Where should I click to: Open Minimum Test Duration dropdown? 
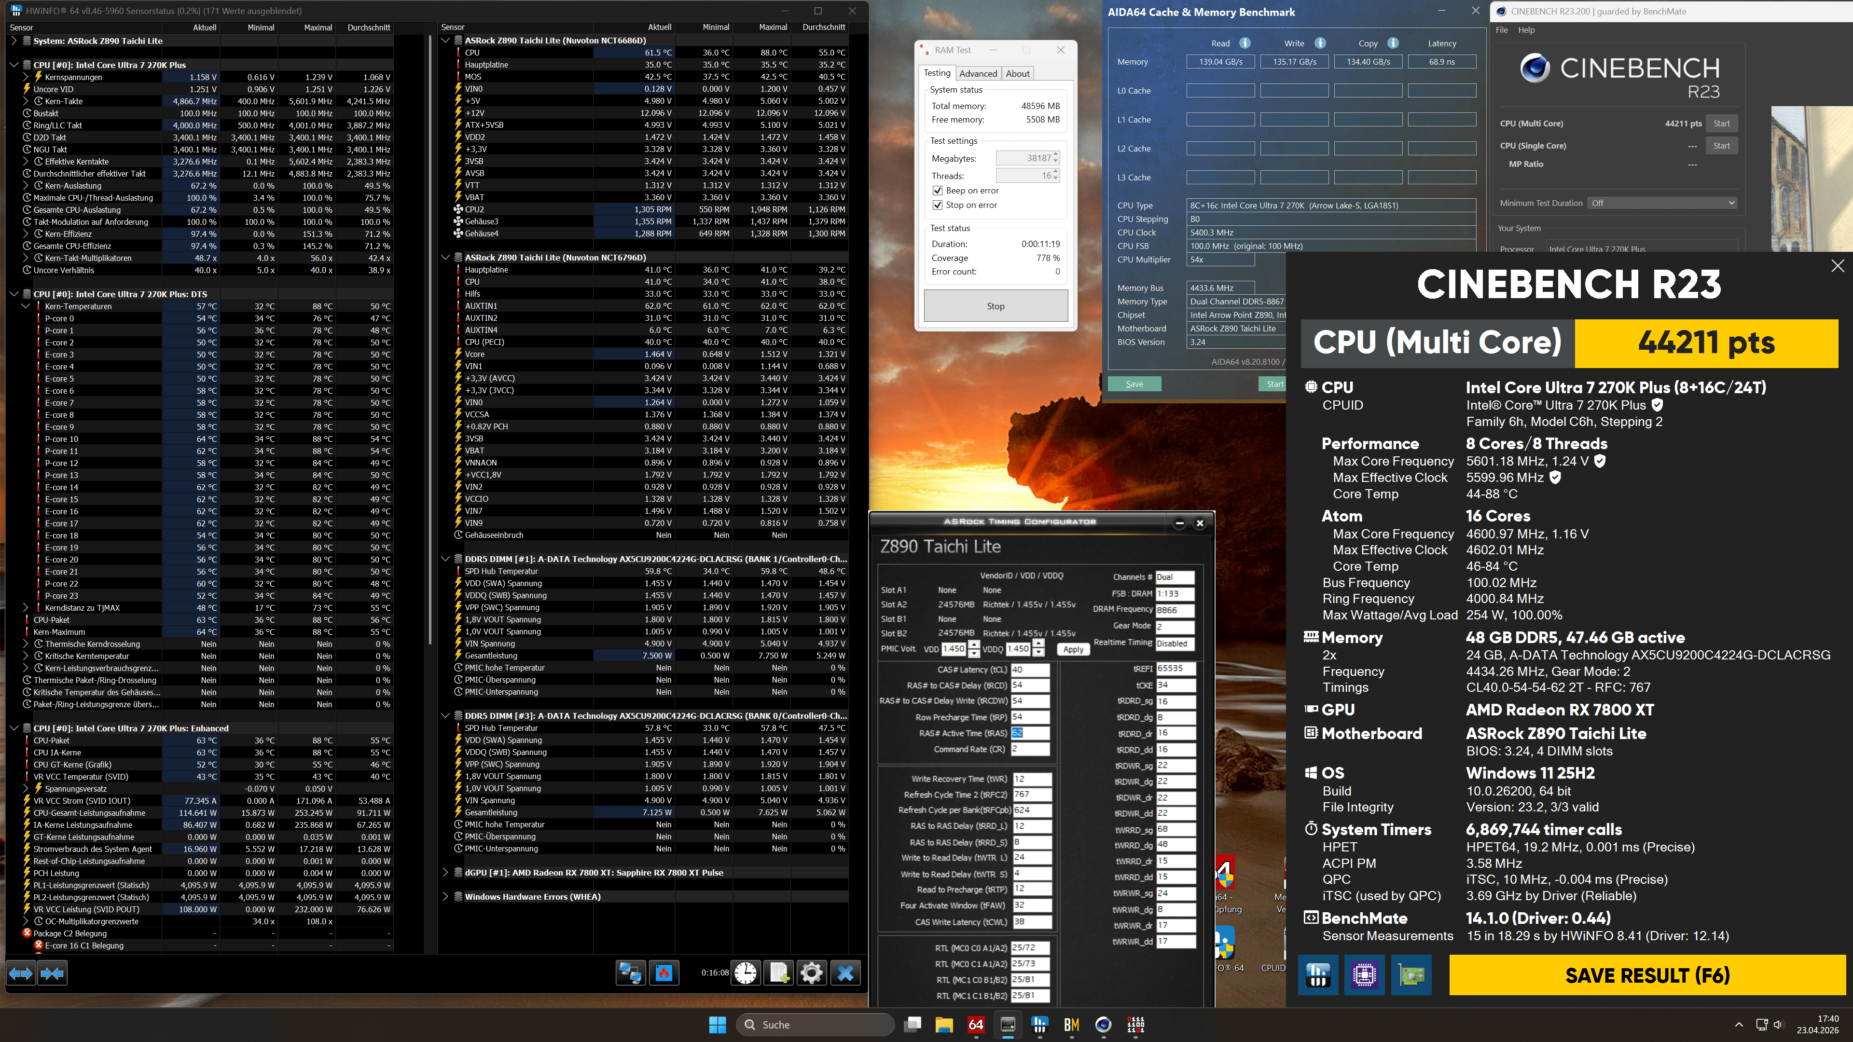(x=1662, y=203)
